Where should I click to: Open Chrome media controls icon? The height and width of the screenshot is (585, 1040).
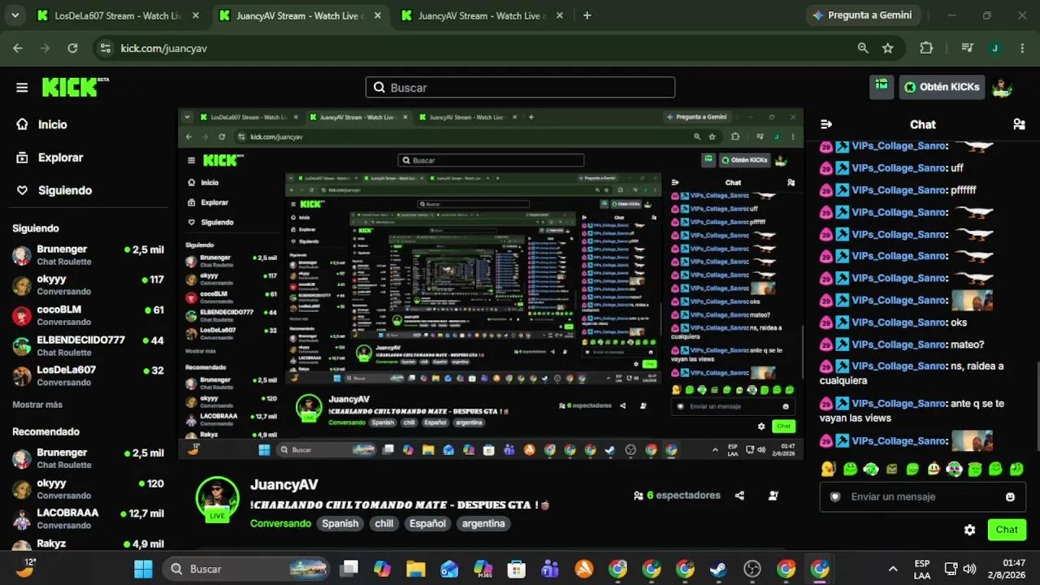tap(967, 48)
